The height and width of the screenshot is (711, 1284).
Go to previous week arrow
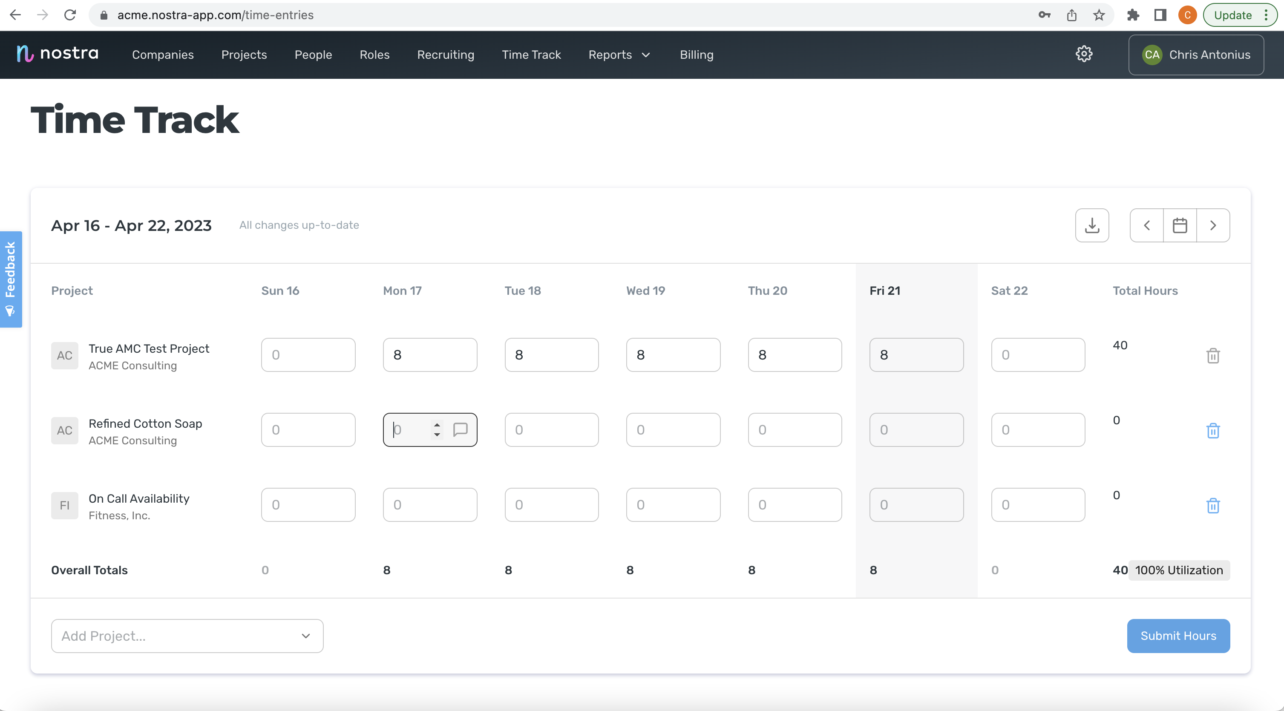coord(1146,225)
